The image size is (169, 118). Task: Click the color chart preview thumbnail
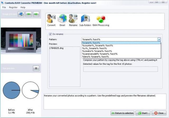pos(21,41)
